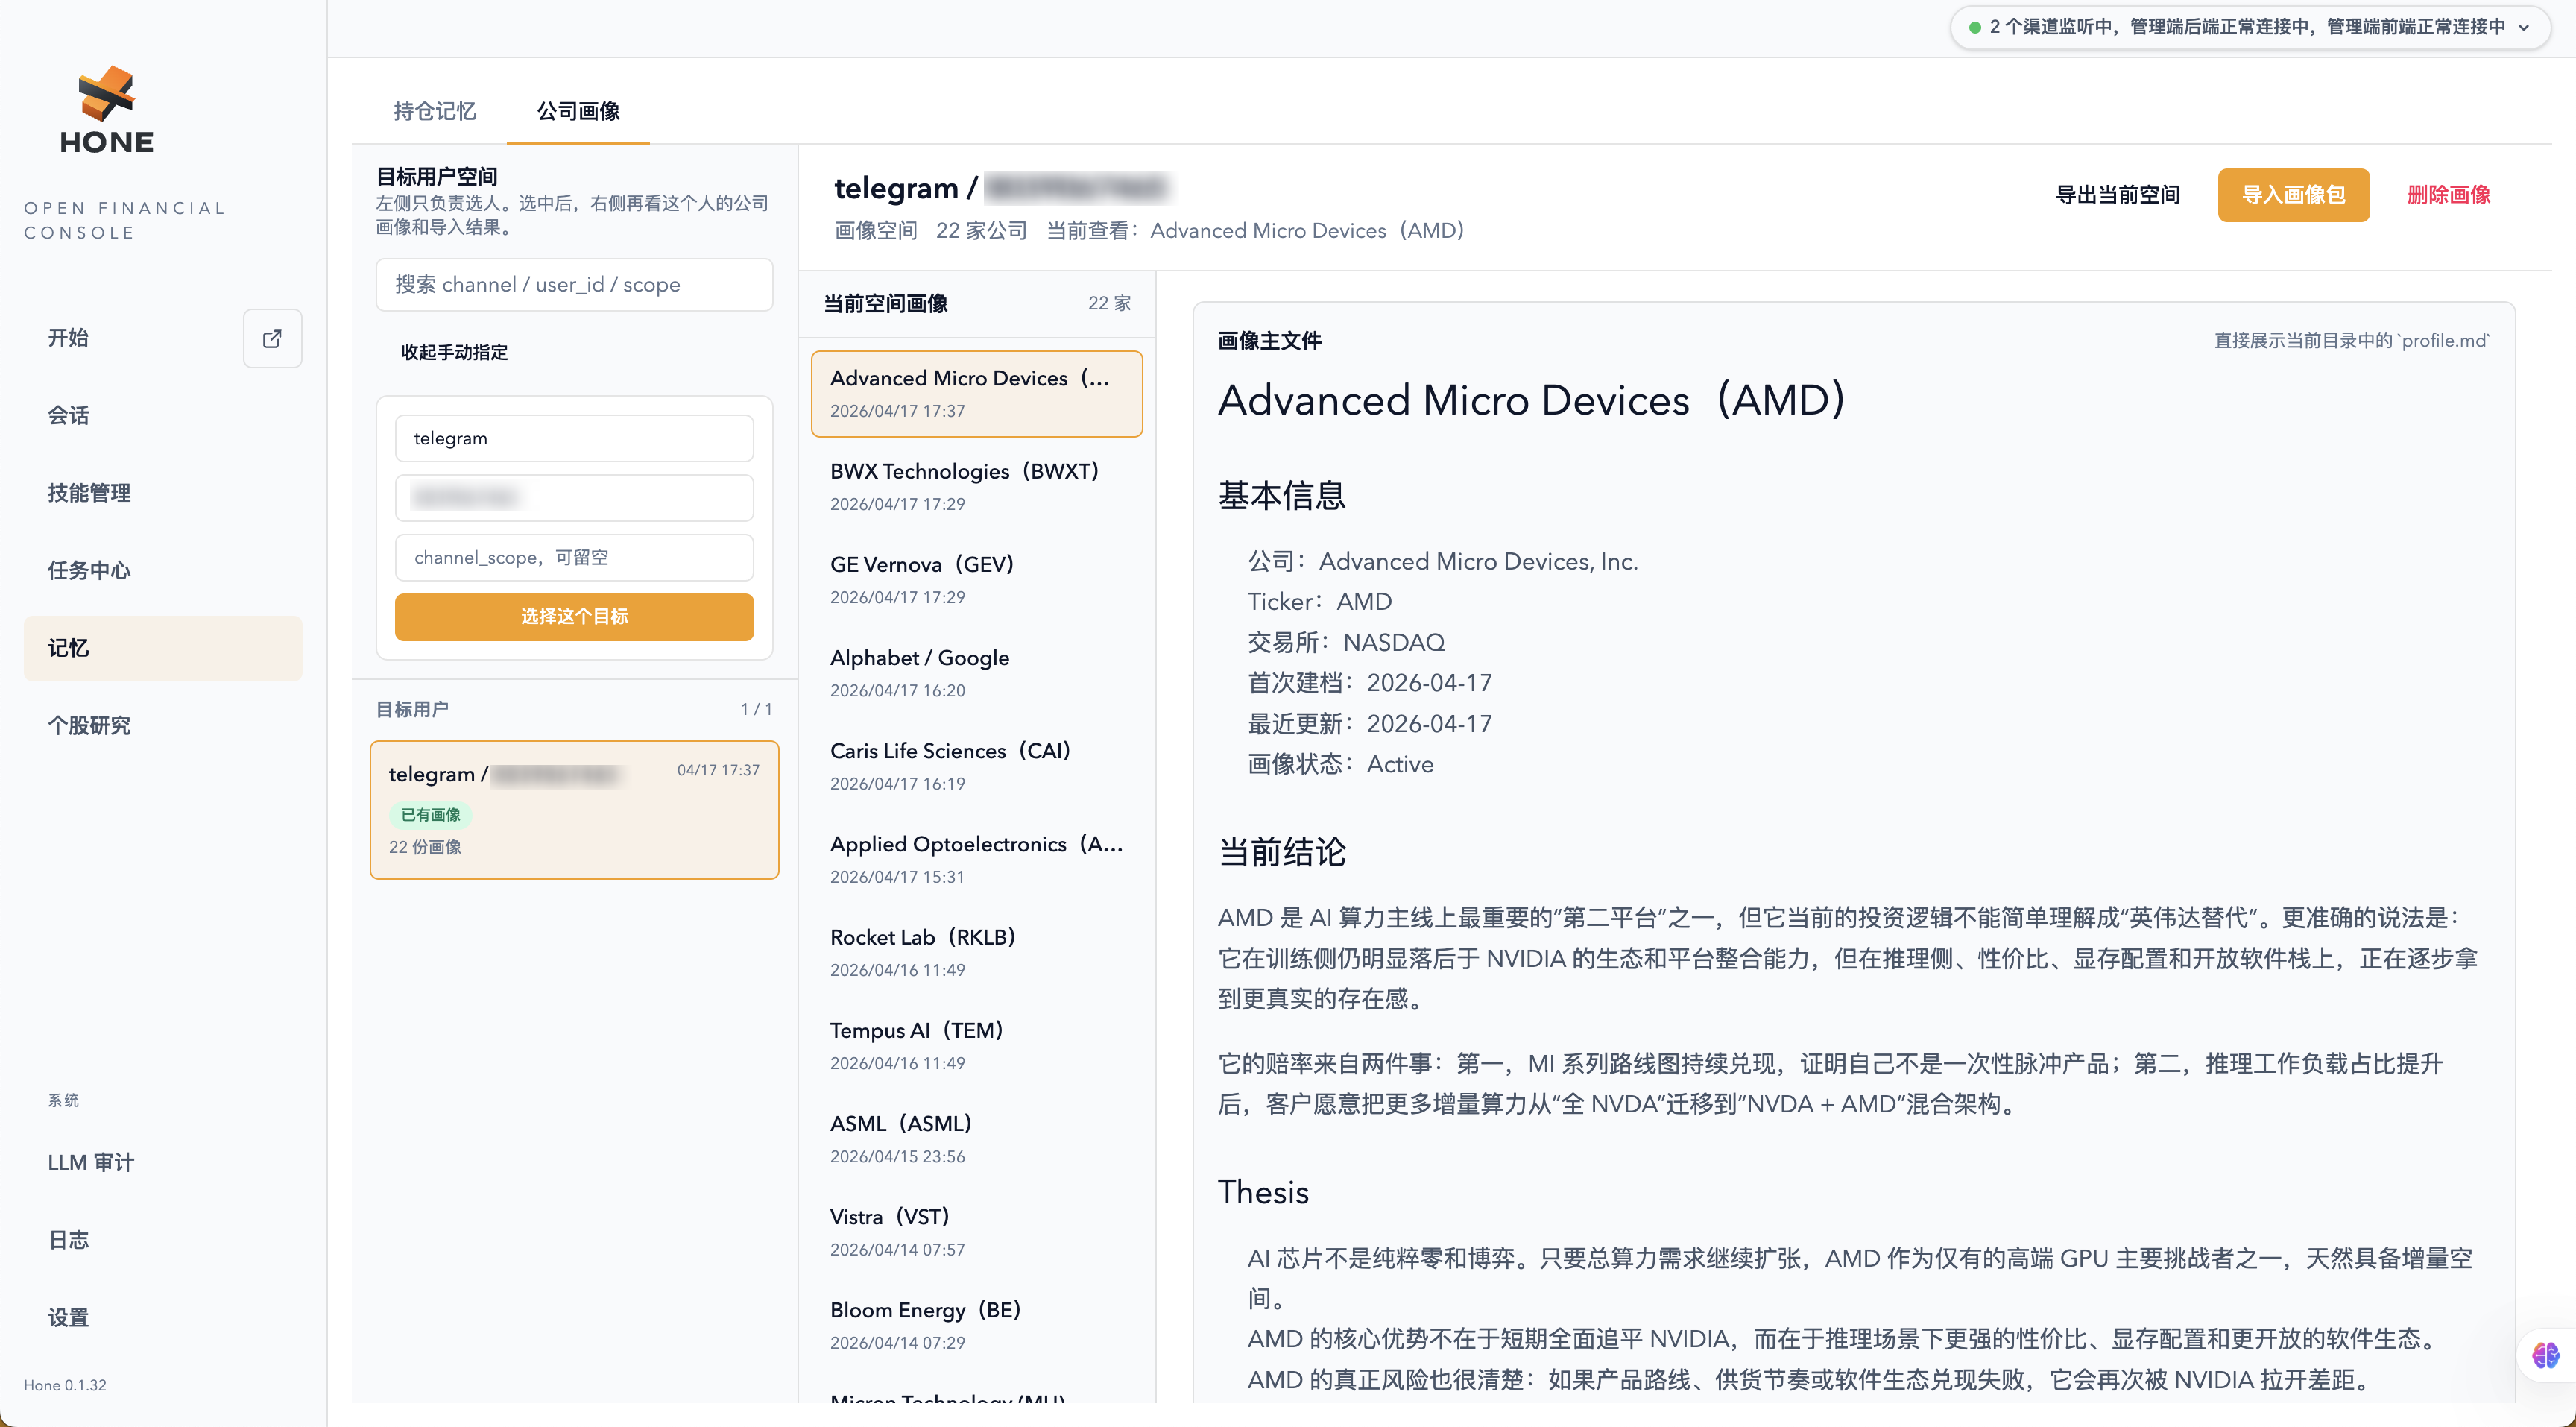Click the channel_scope optional input field
Viewport: 2576px width, 1427px height.
574,557
